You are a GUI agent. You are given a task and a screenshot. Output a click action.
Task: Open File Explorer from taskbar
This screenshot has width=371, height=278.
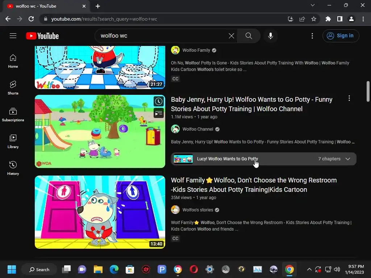[98, 269]
